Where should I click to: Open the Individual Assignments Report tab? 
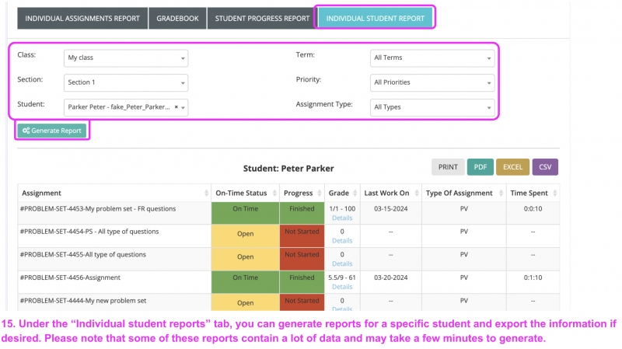point(82,18)
